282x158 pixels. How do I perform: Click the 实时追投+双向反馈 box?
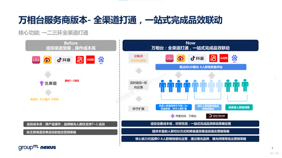(138, 85)
